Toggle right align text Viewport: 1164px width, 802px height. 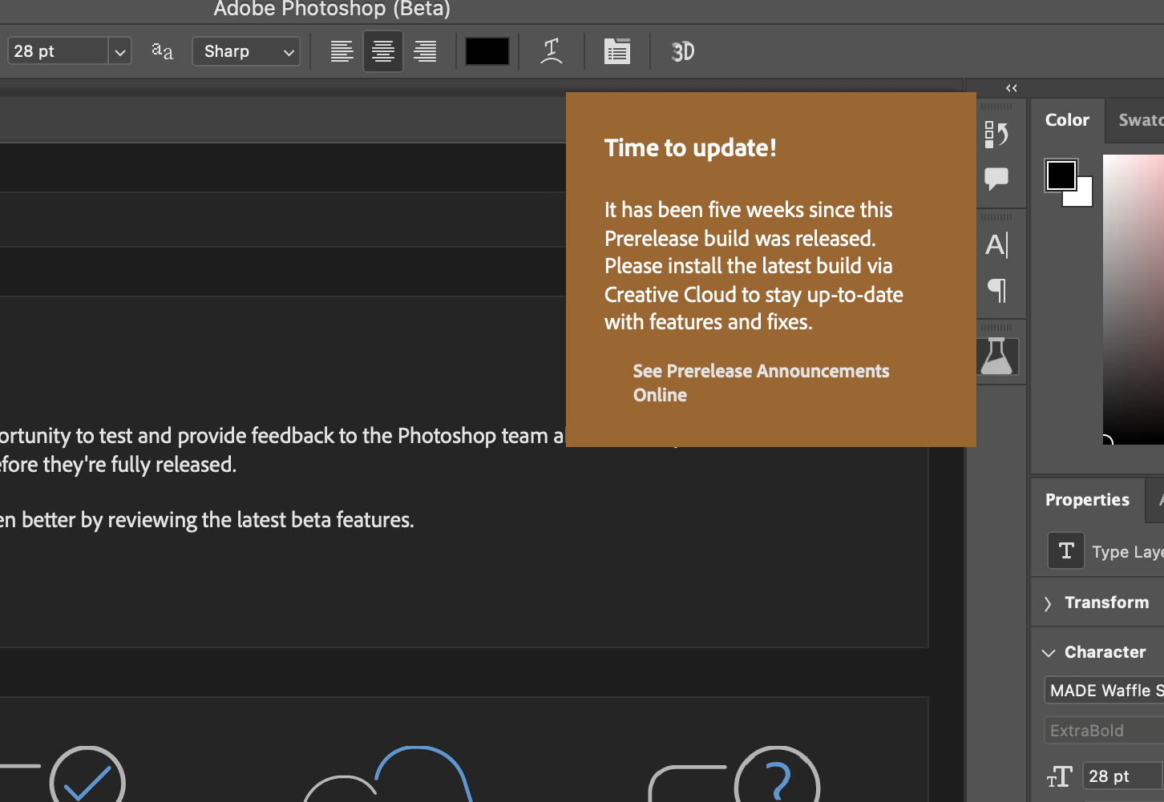point(425,52)
